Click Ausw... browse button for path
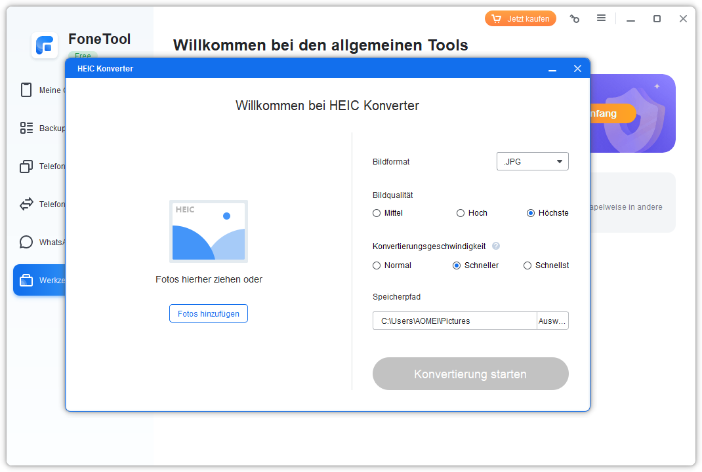Image resolution: width=702 pixels, height=472 pixels. (x=552, y=321)
